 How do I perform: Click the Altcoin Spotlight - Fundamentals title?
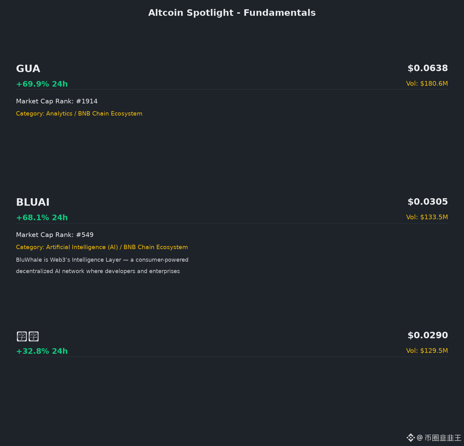tap(232, 13)
